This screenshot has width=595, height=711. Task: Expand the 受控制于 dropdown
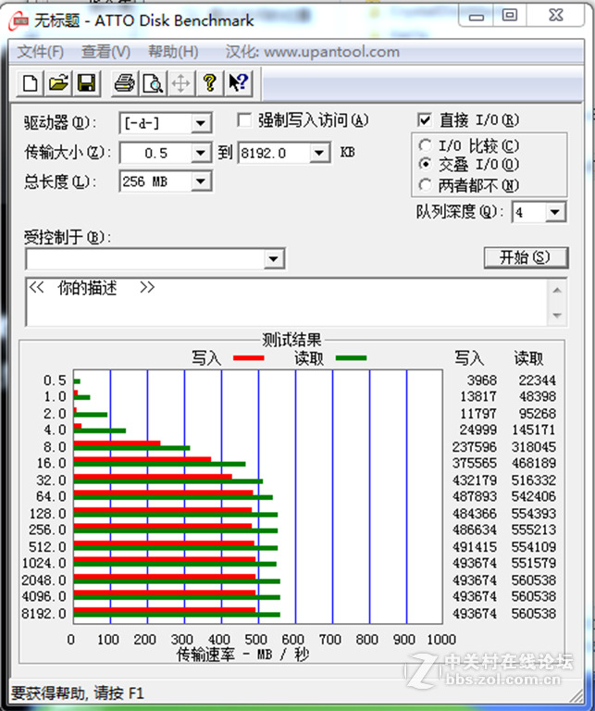[273, 259]
